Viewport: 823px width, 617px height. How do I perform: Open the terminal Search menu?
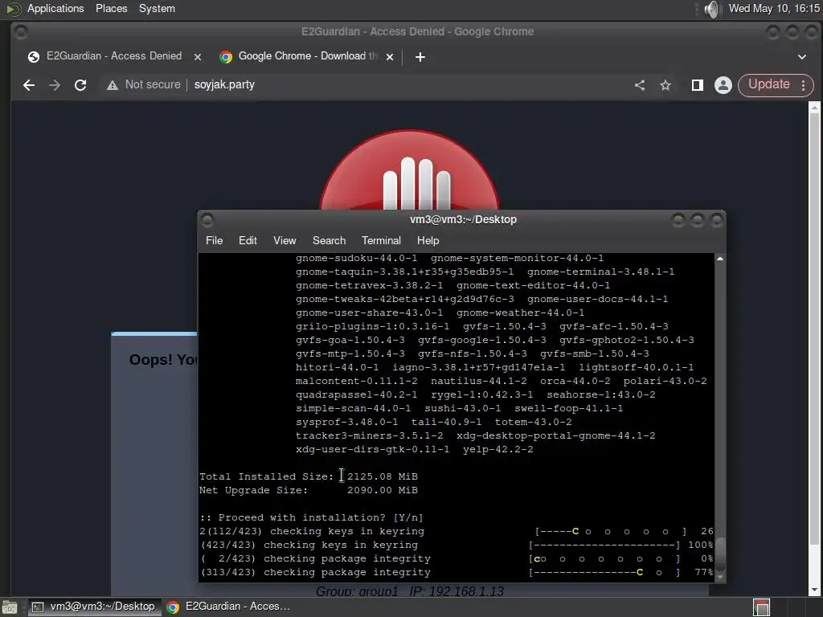tap(329, 240)
